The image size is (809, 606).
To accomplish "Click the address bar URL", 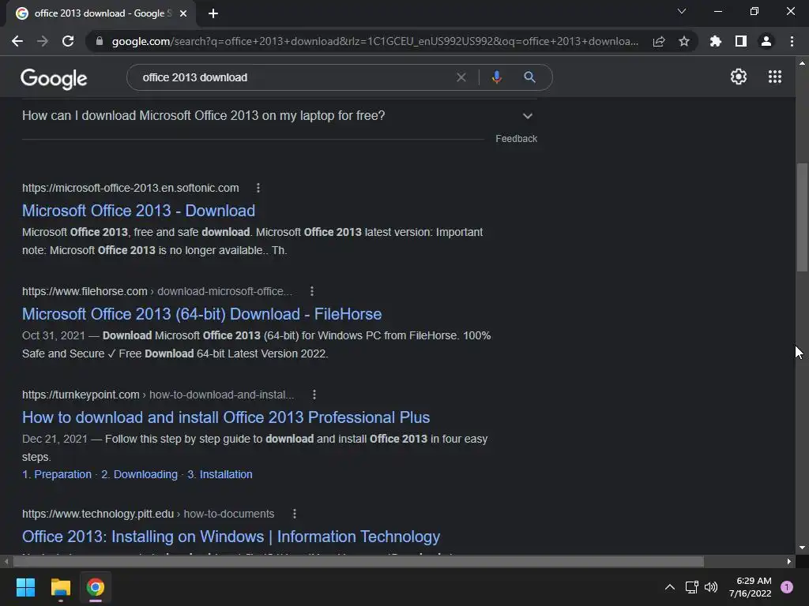I will pos(375,41).
